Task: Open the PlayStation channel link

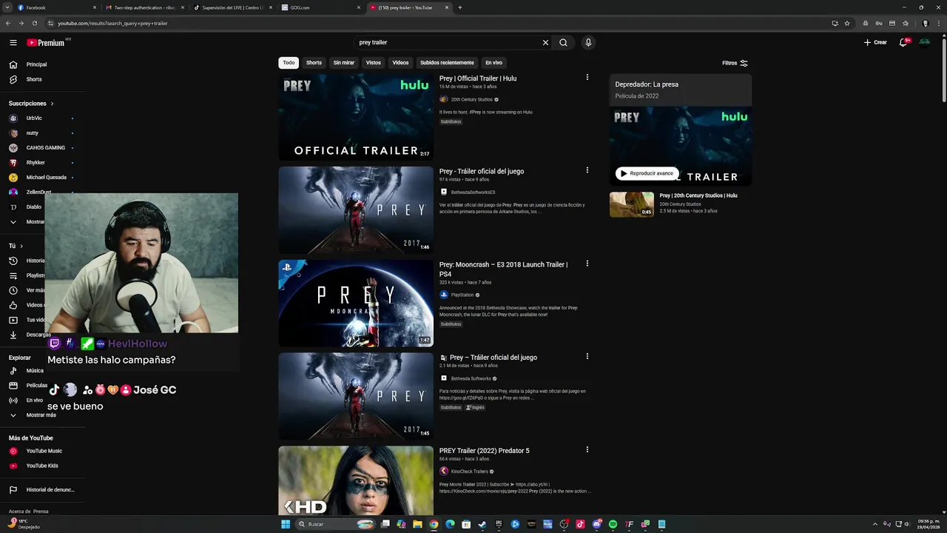Action: (464, 295)
